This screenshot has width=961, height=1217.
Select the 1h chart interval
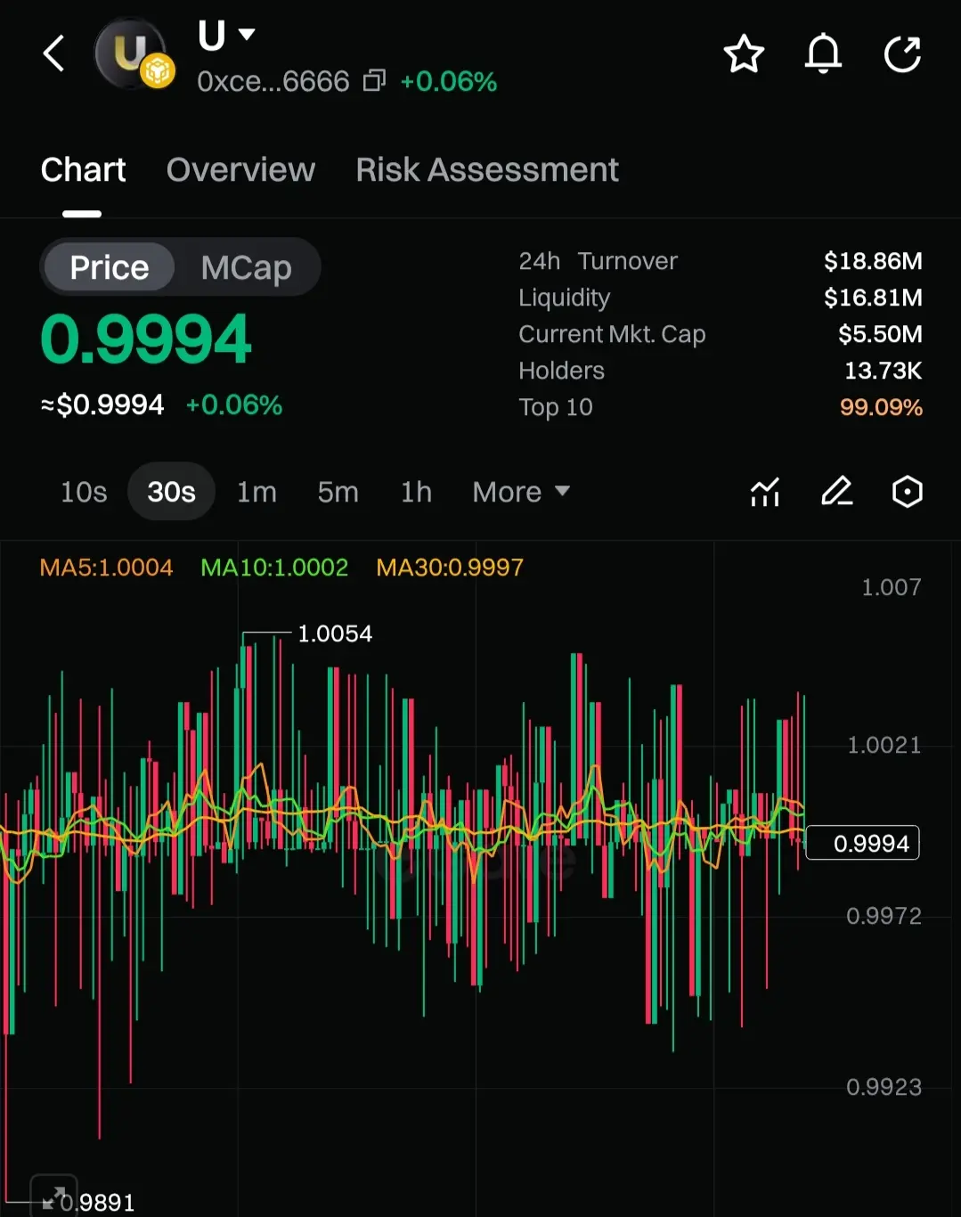[x=416, y=492]
